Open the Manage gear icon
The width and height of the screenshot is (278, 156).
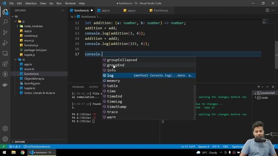click(5, 139)
